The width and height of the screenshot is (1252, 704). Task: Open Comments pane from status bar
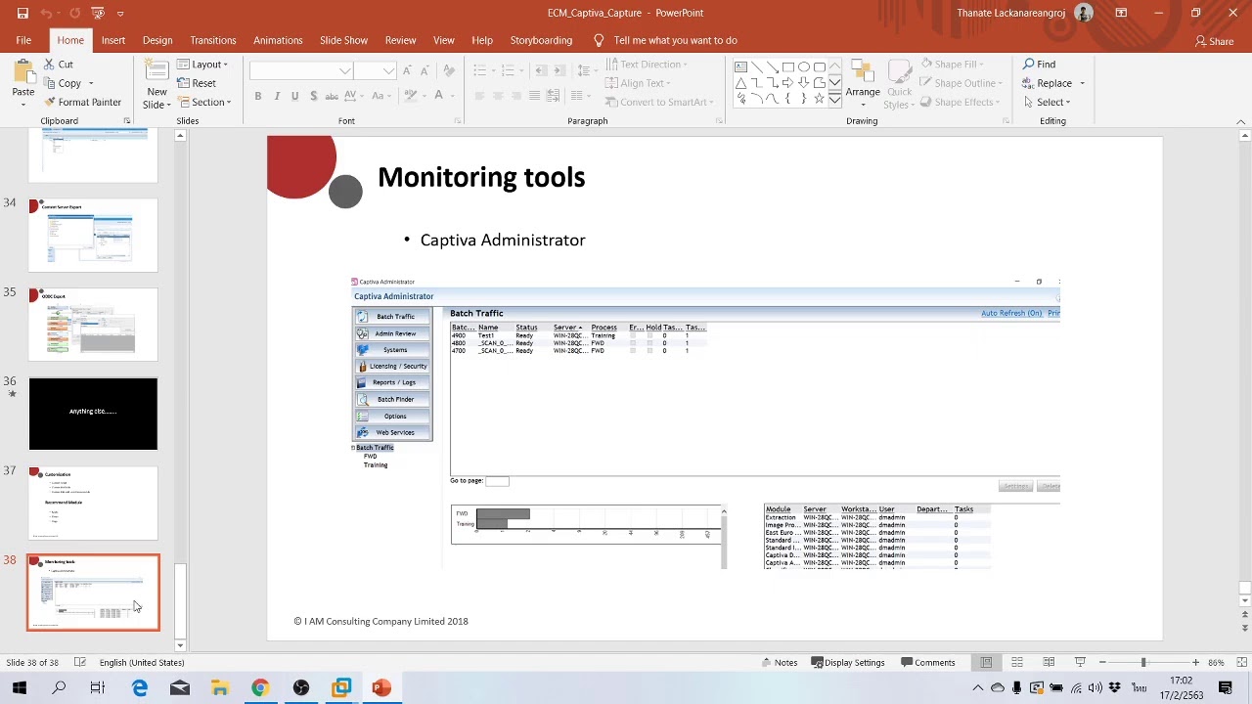click(x=927, y=662)
